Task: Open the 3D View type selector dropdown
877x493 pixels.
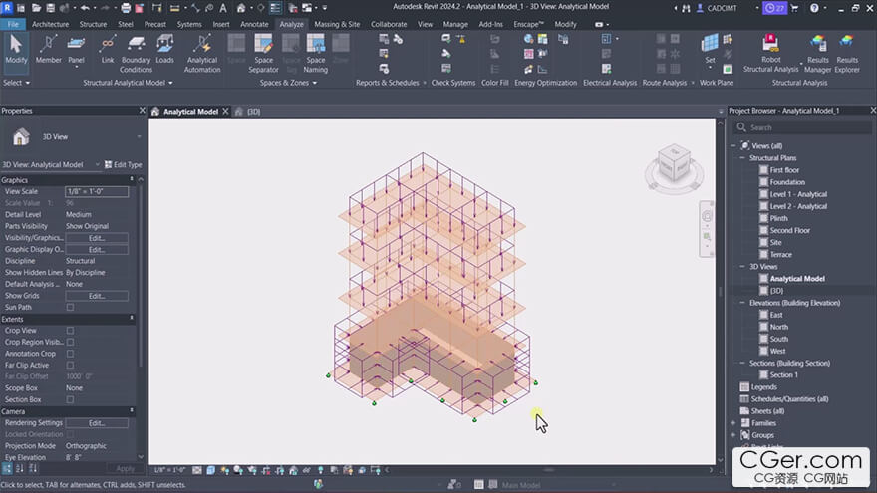Action: coord(140,137)
